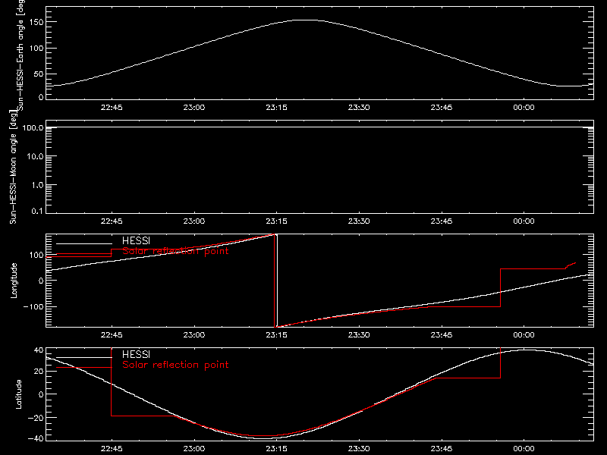Click the 23:45 label under Moon angle plot
Screen dimensions: 607x455
[x=442, y=221]
